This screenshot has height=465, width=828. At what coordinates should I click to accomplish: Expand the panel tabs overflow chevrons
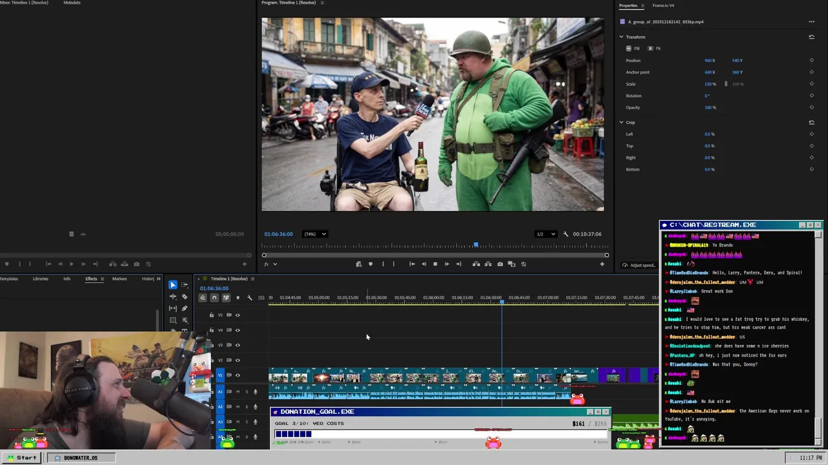[x=158, y=279]
